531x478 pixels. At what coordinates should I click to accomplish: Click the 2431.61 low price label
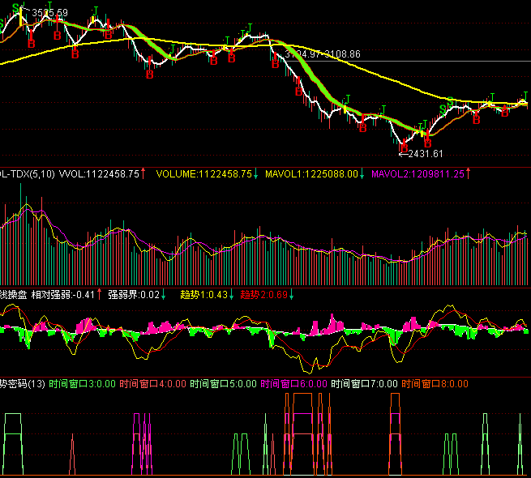(x=426, y=154)
